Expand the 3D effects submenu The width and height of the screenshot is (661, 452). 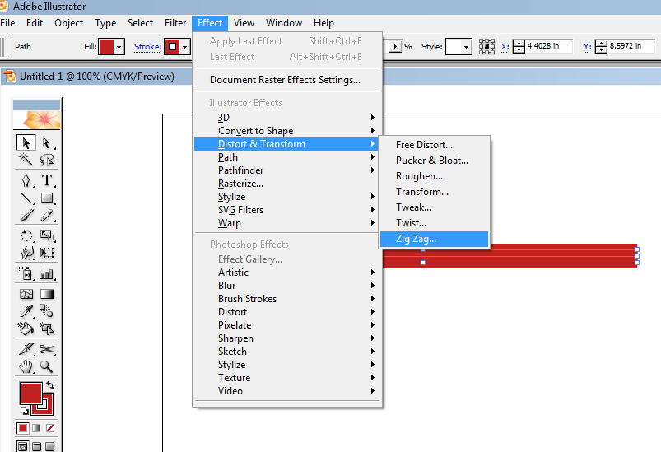point(286,117)
